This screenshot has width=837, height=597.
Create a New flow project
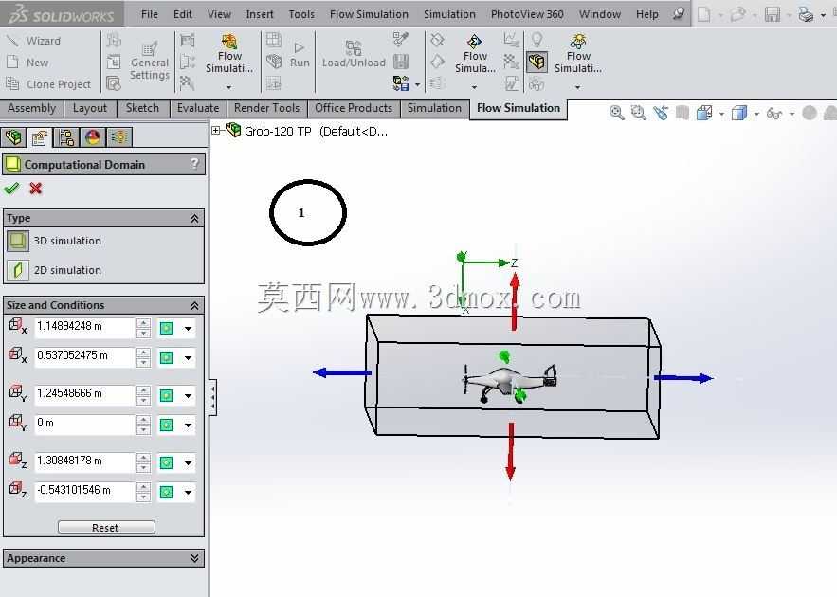[x=27, y=63]
